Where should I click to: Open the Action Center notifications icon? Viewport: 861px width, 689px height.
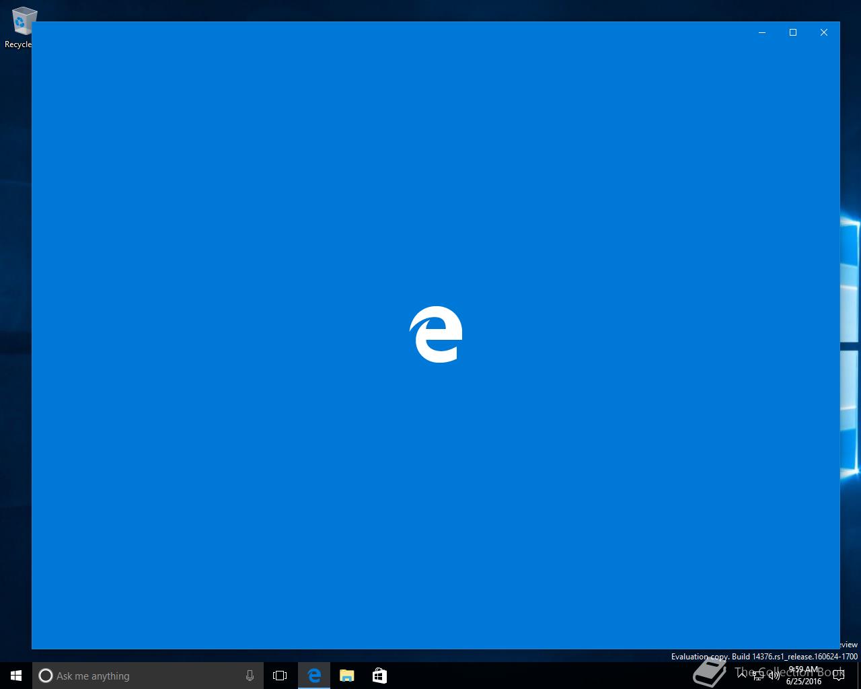(838, 676)
